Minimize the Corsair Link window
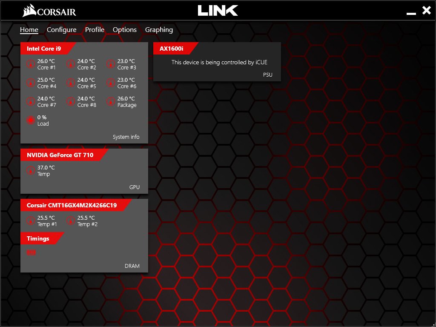The width and height of the screenshot is (436, 327). tap(411, 13)
